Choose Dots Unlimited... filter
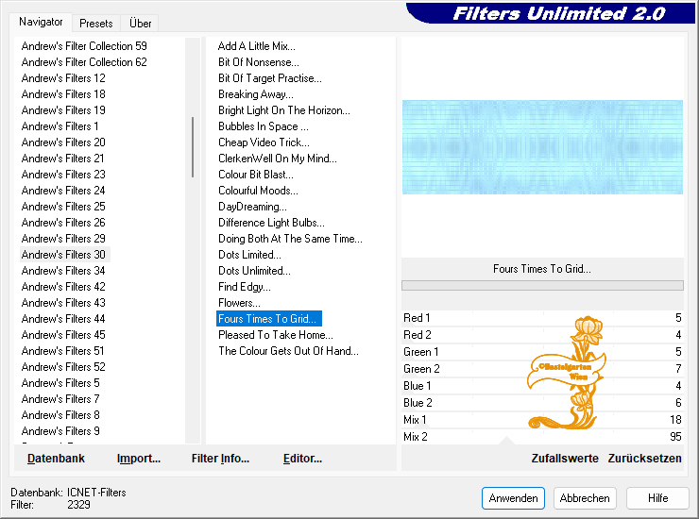 tap(254, 271)
